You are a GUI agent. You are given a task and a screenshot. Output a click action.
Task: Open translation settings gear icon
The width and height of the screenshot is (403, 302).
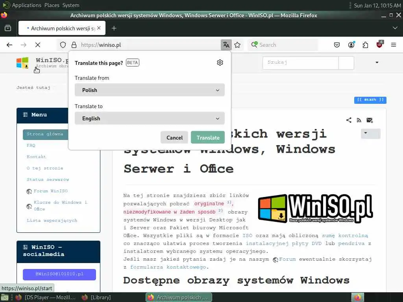(220, 63)
